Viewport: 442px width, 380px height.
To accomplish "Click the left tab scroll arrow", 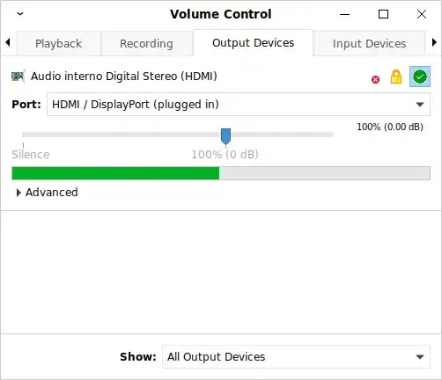I will [8, 42].
